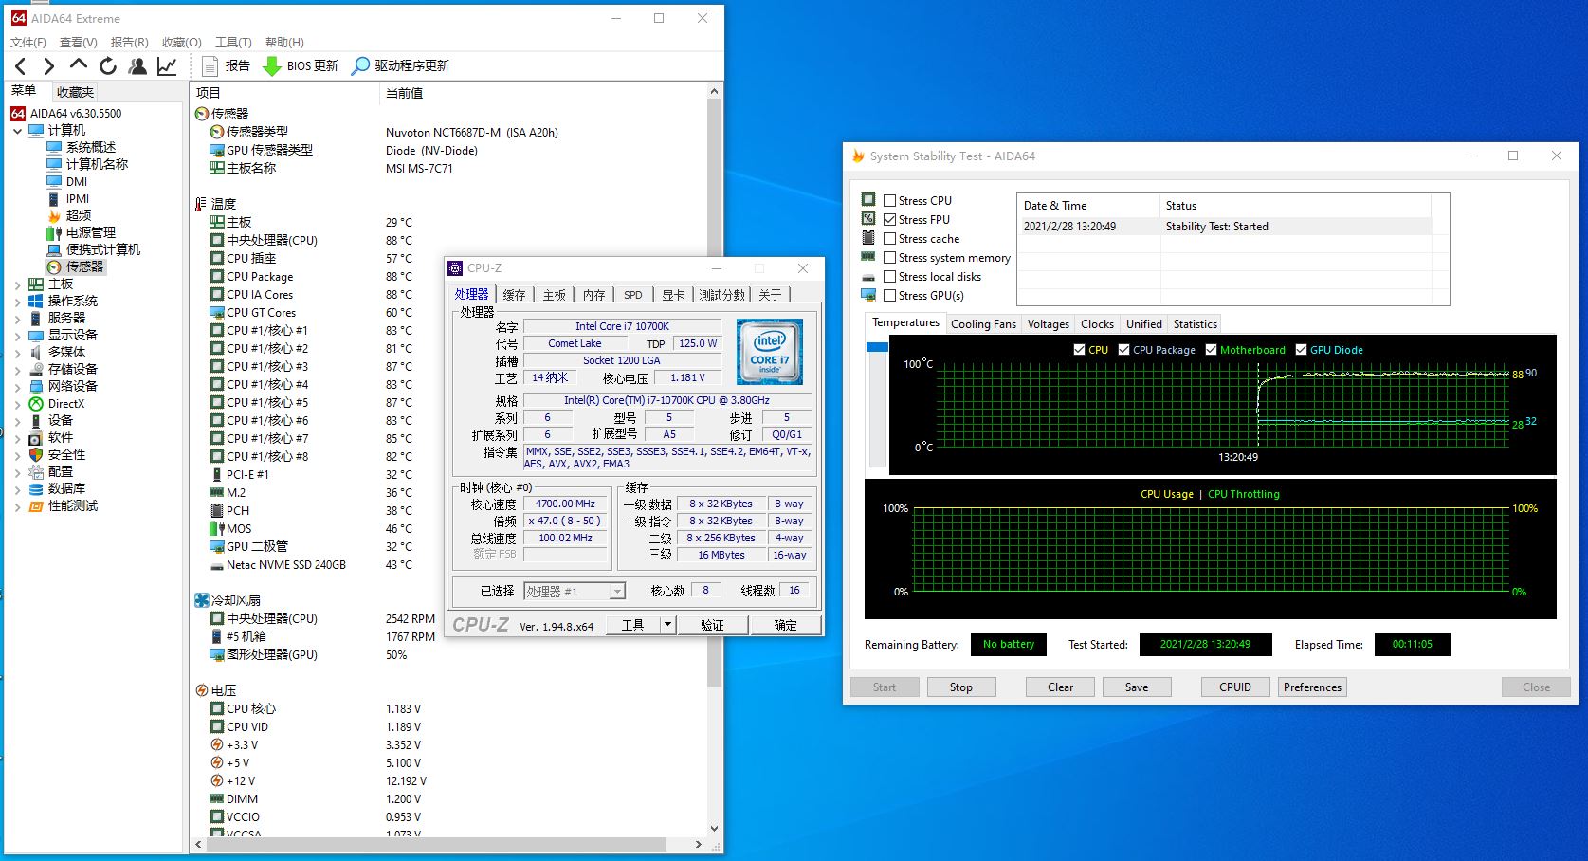This screenshot has height=861, width=1588.
Task: Enable the Stress system memory checkbox
Action: pyautogui.click(x=889, y=258)
